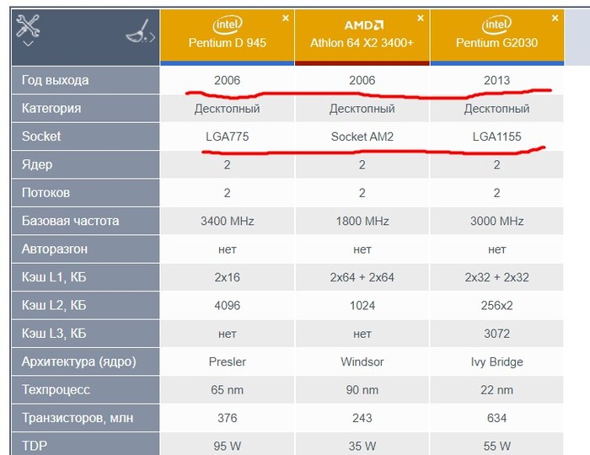Click the wrench and screwdriver tools icon

[x=28, y=26]
